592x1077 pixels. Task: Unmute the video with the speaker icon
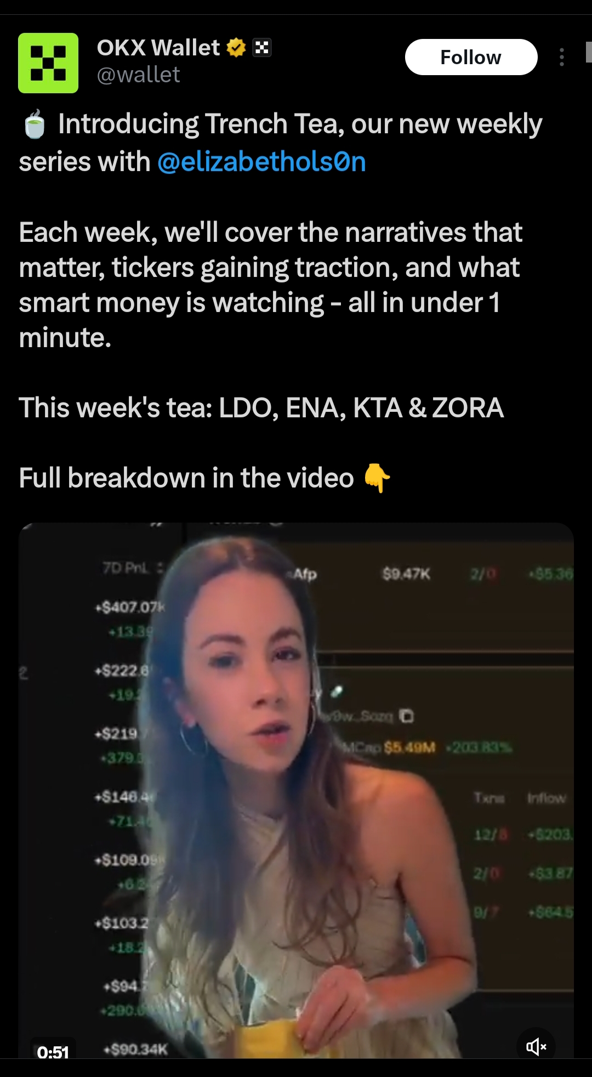click(536, 1047)
